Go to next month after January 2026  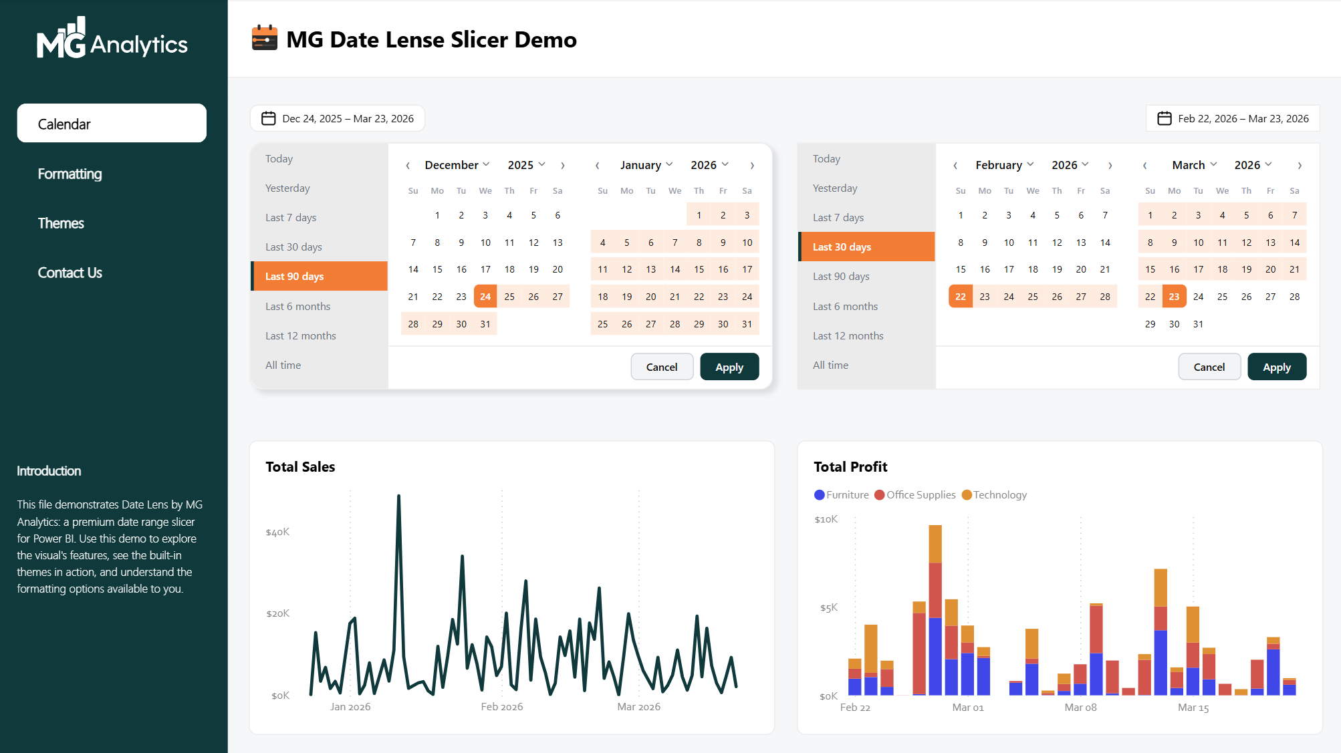click(752, 166)
